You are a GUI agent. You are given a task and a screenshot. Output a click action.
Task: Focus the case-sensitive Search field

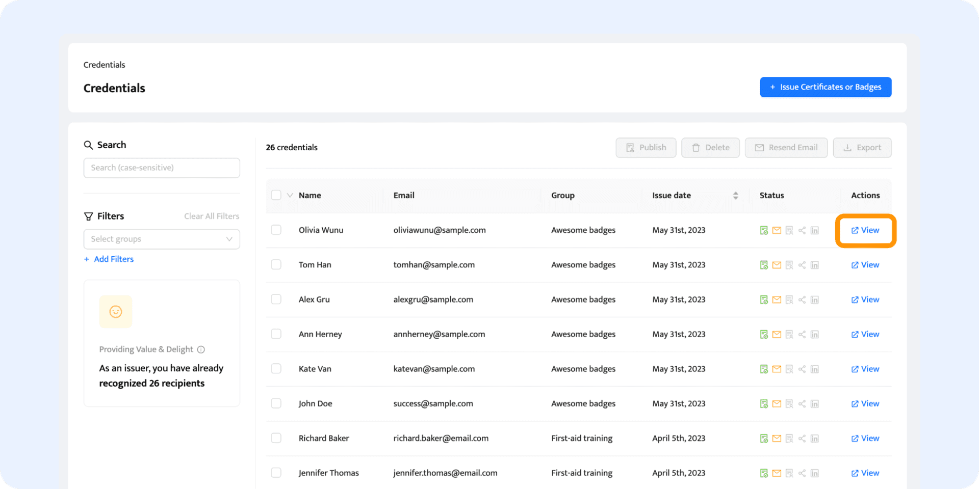coord(162,168)
